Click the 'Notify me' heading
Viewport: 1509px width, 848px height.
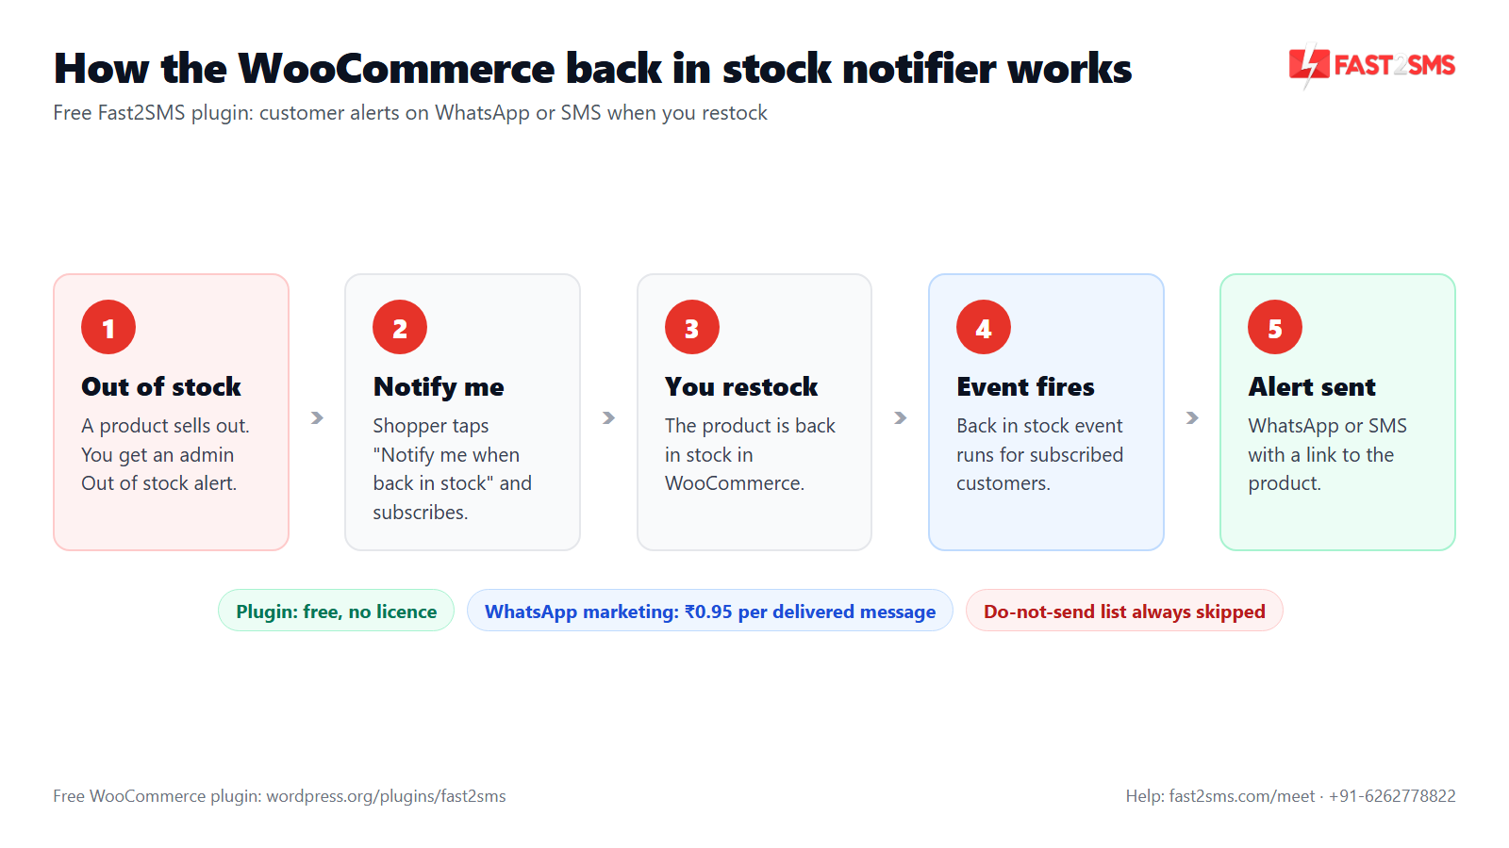click(439, 386)
